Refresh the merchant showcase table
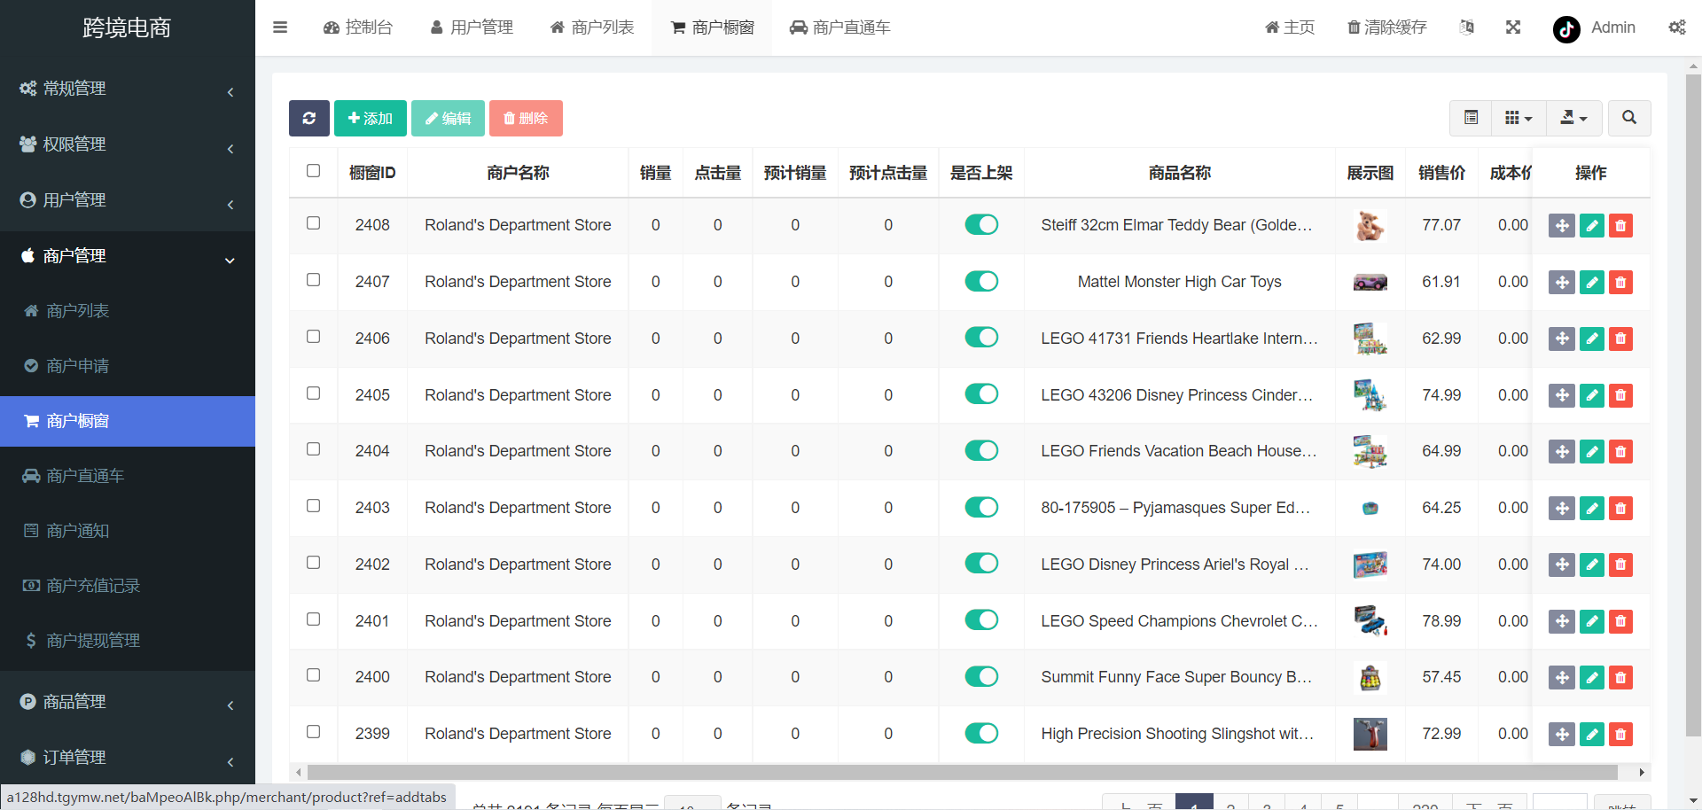Image resolution: width=1702 pixels, height=810 pixels. click(x=308, y=118)
